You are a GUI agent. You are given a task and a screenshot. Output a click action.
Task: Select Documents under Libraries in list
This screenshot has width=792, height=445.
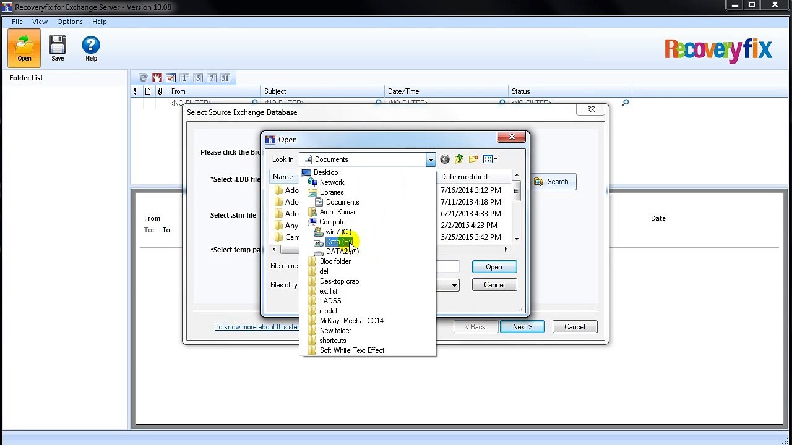pyautogui.click(x=342, y=202)
